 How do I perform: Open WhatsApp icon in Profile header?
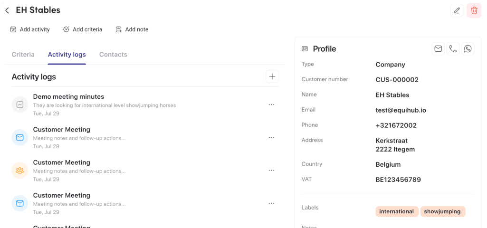point(468,49)
